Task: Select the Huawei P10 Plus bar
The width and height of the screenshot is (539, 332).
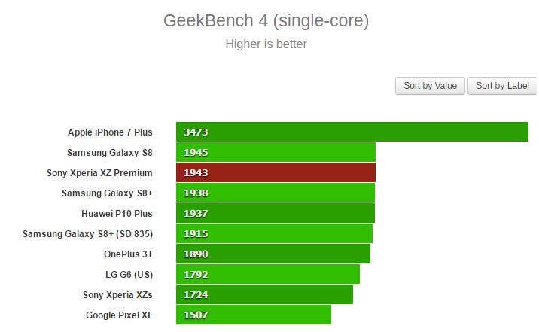Action: pos(276,213)
